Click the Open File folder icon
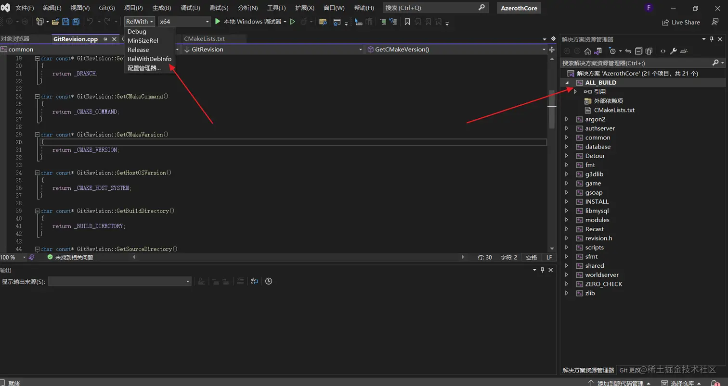Screen dimensions: 728x386 tap(55, 22)
